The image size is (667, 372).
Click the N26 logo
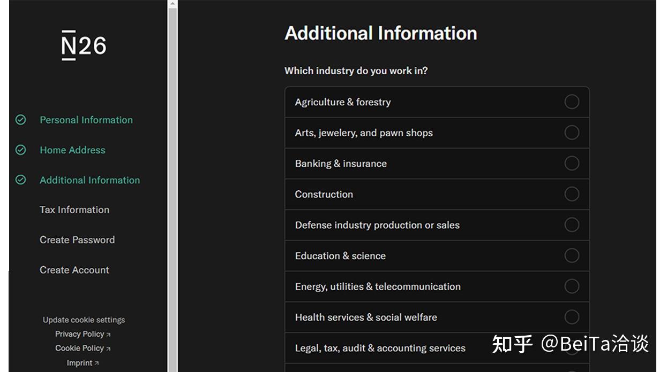click(83, 45)
